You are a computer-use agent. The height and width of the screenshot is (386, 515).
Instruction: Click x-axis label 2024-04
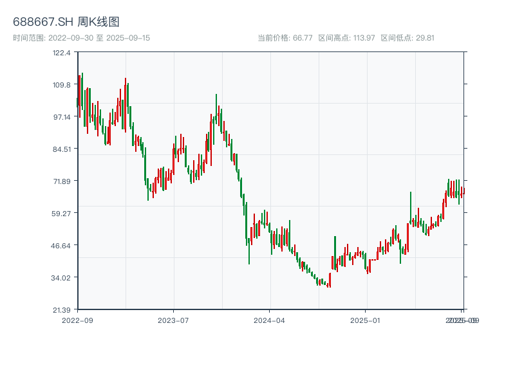coord(269,320)
